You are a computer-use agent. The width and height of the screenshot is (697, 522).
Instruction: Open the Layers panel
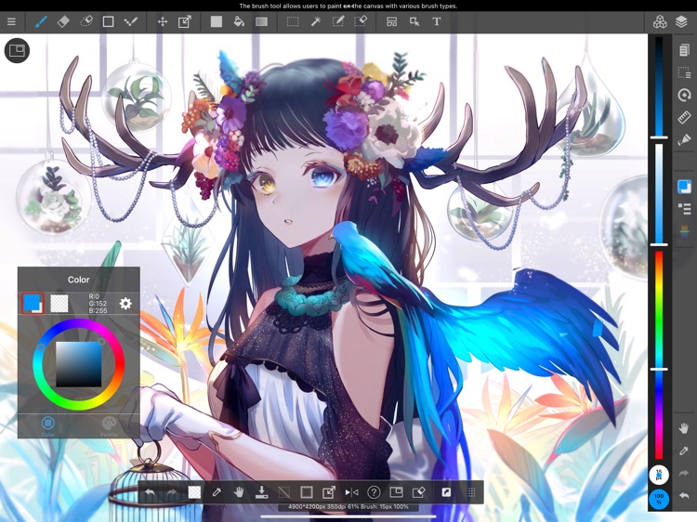pyautogui.click(x=681, y=21)
